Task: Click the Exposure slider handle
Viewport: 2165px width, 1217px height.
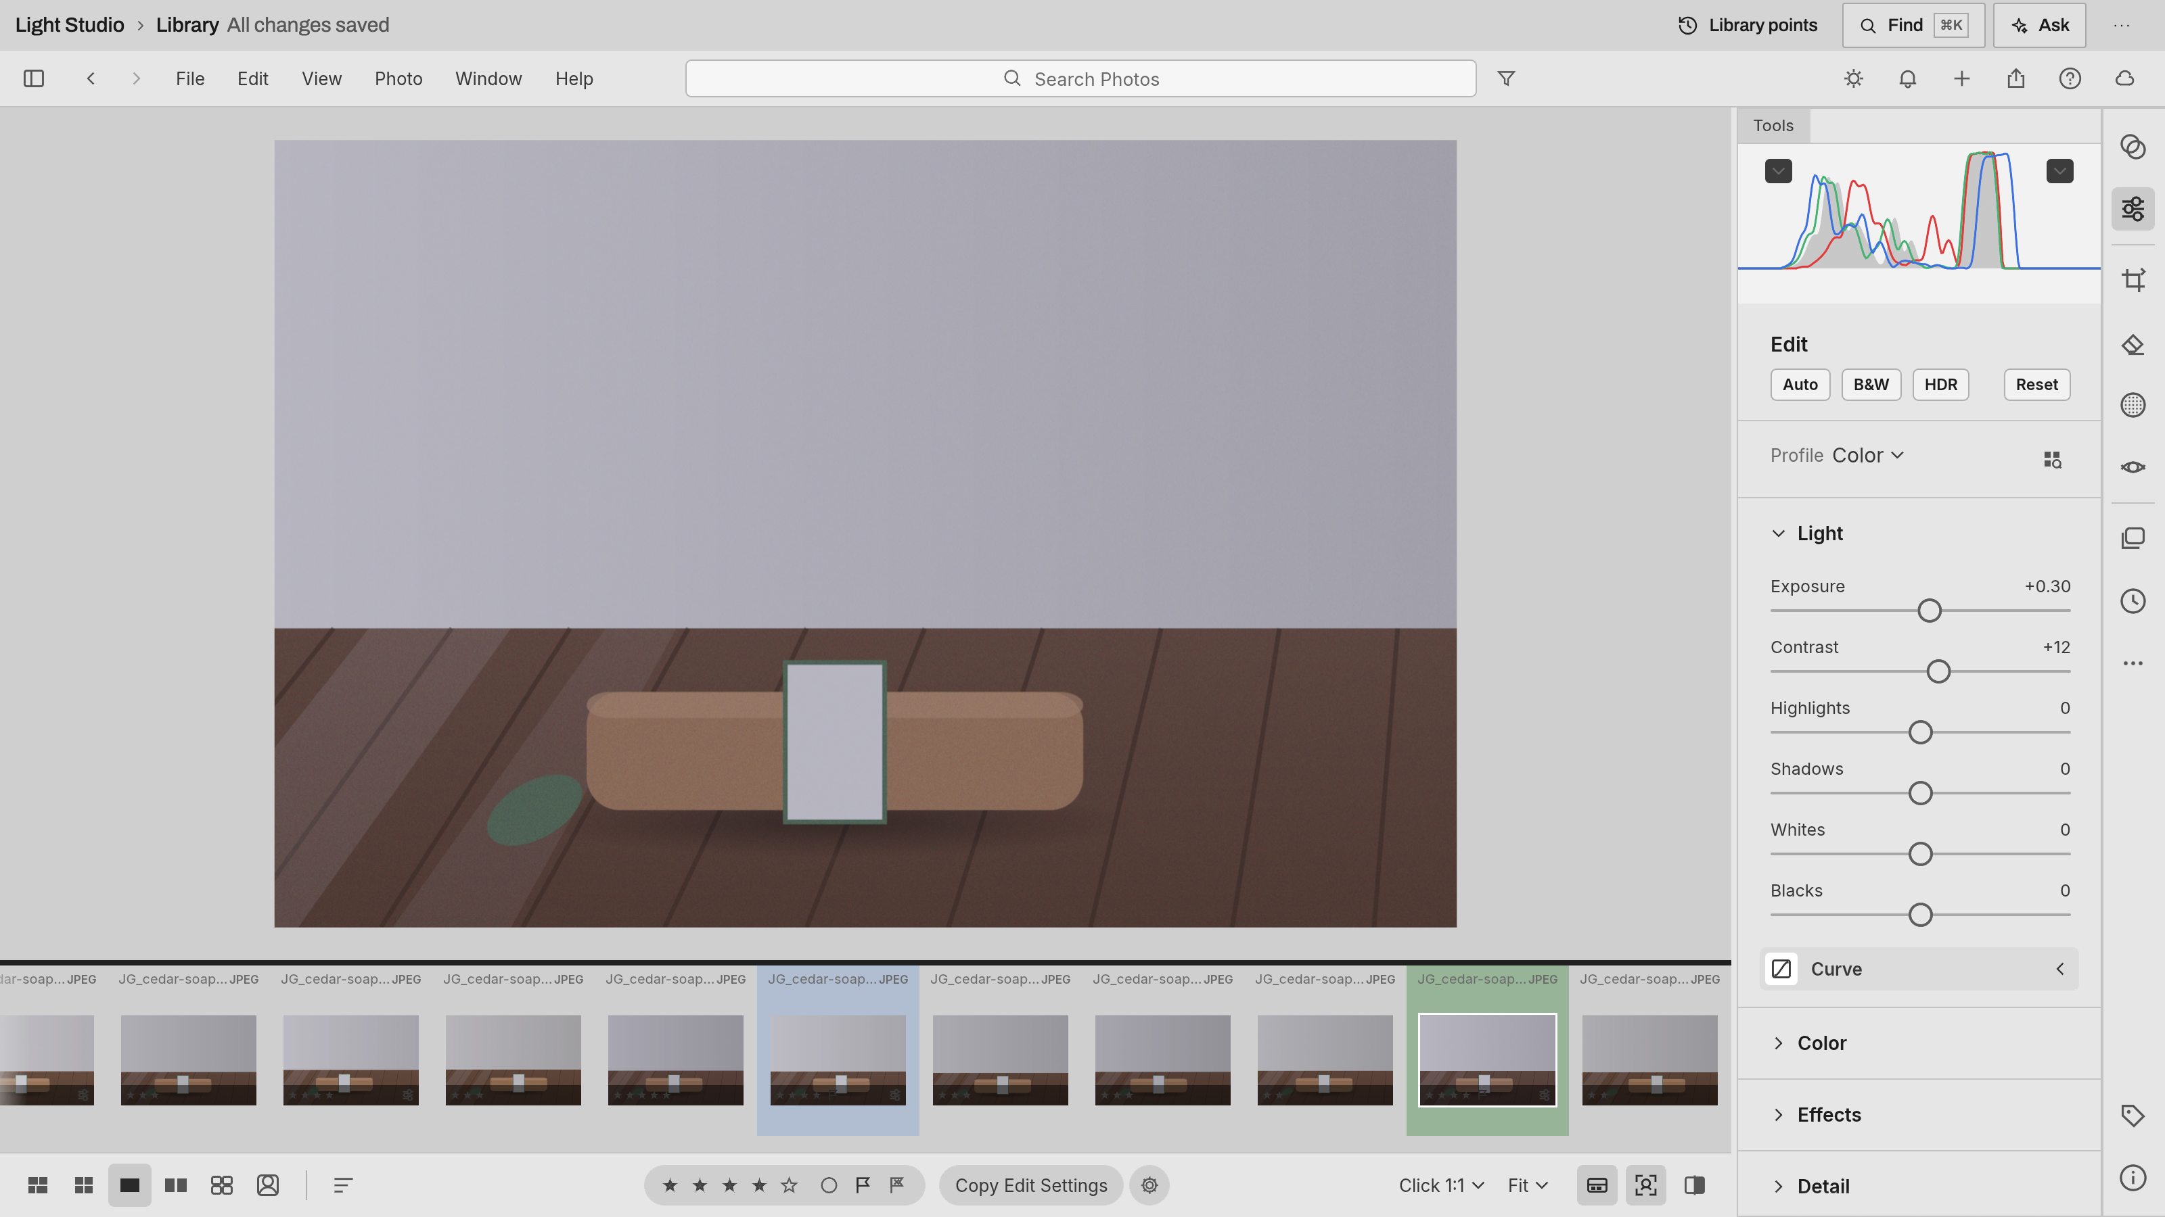Action: coord(1930,611)
